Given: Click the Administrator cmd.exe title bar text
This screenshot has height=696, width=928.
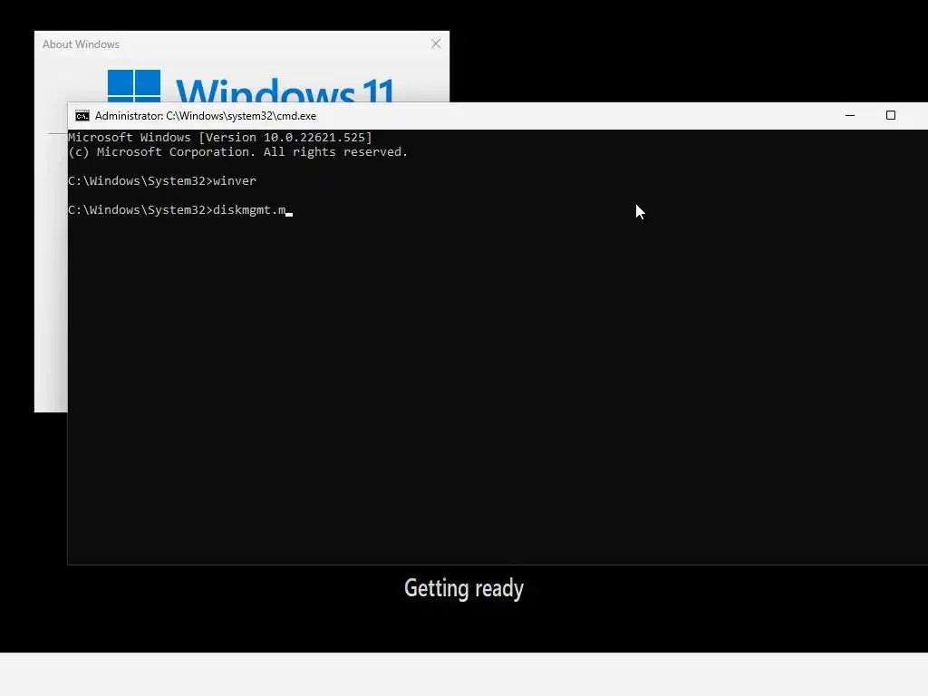Looking at the screenshot, I should tap(206, 116).
